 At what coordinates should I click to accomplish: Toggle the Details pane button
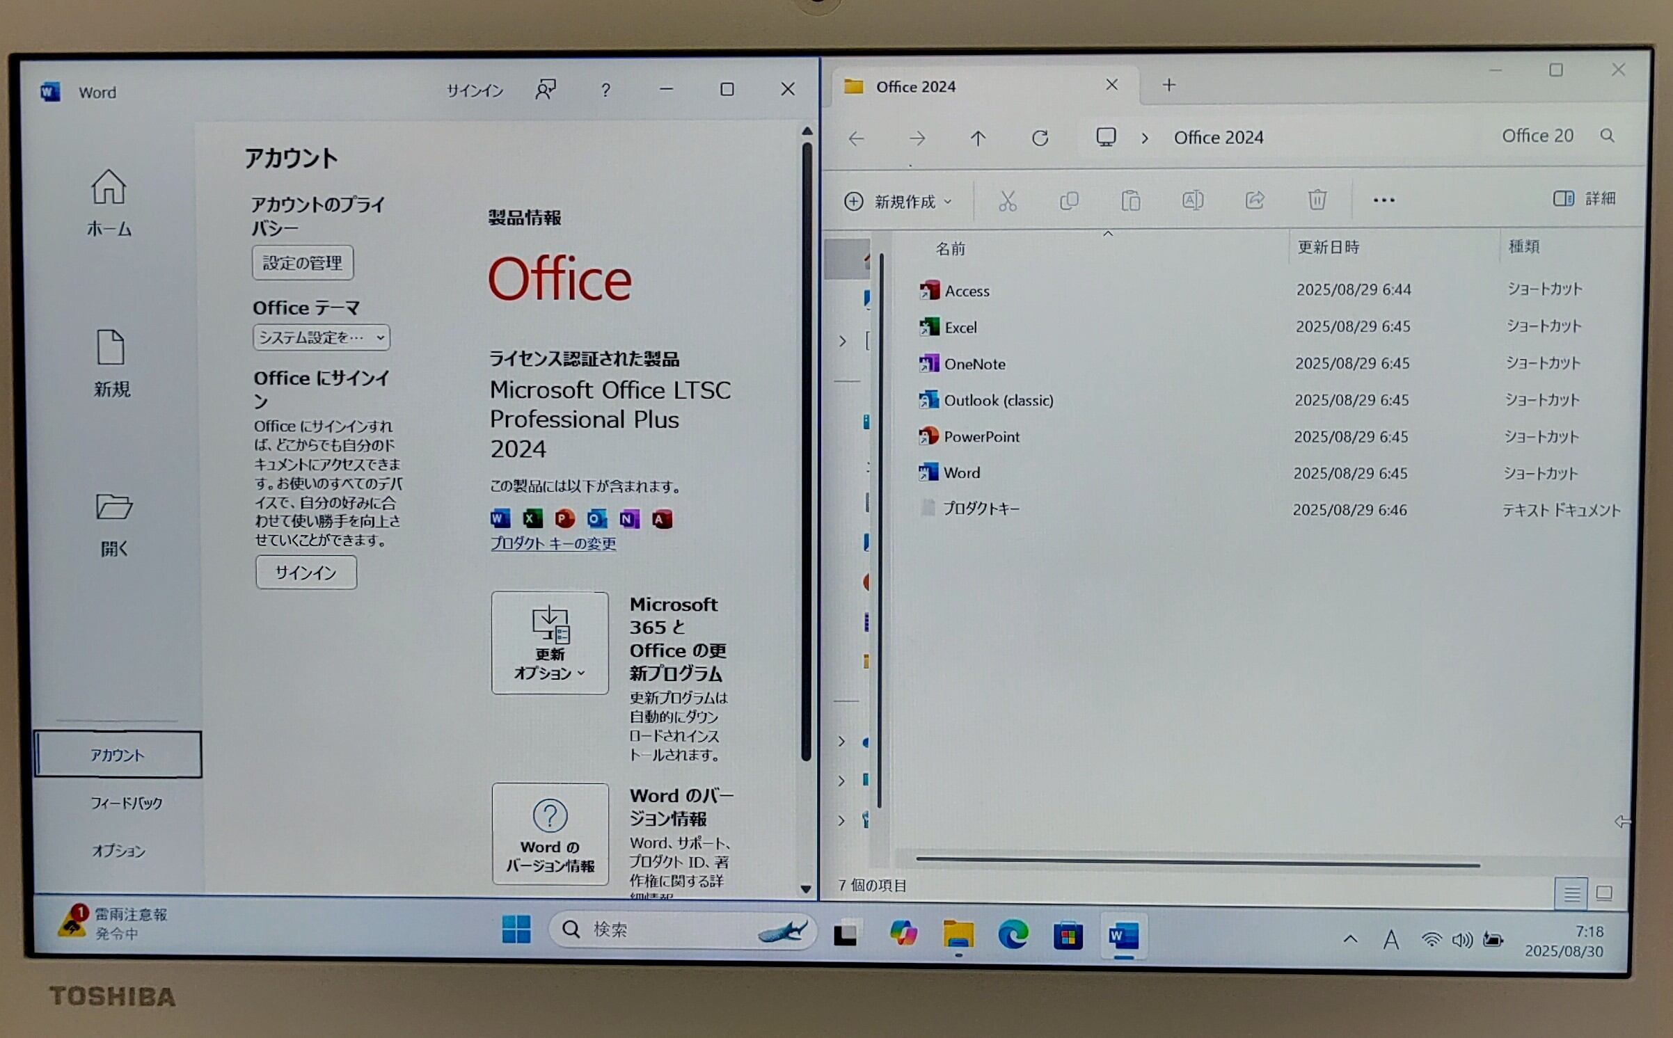click(x=1583, y=199)
